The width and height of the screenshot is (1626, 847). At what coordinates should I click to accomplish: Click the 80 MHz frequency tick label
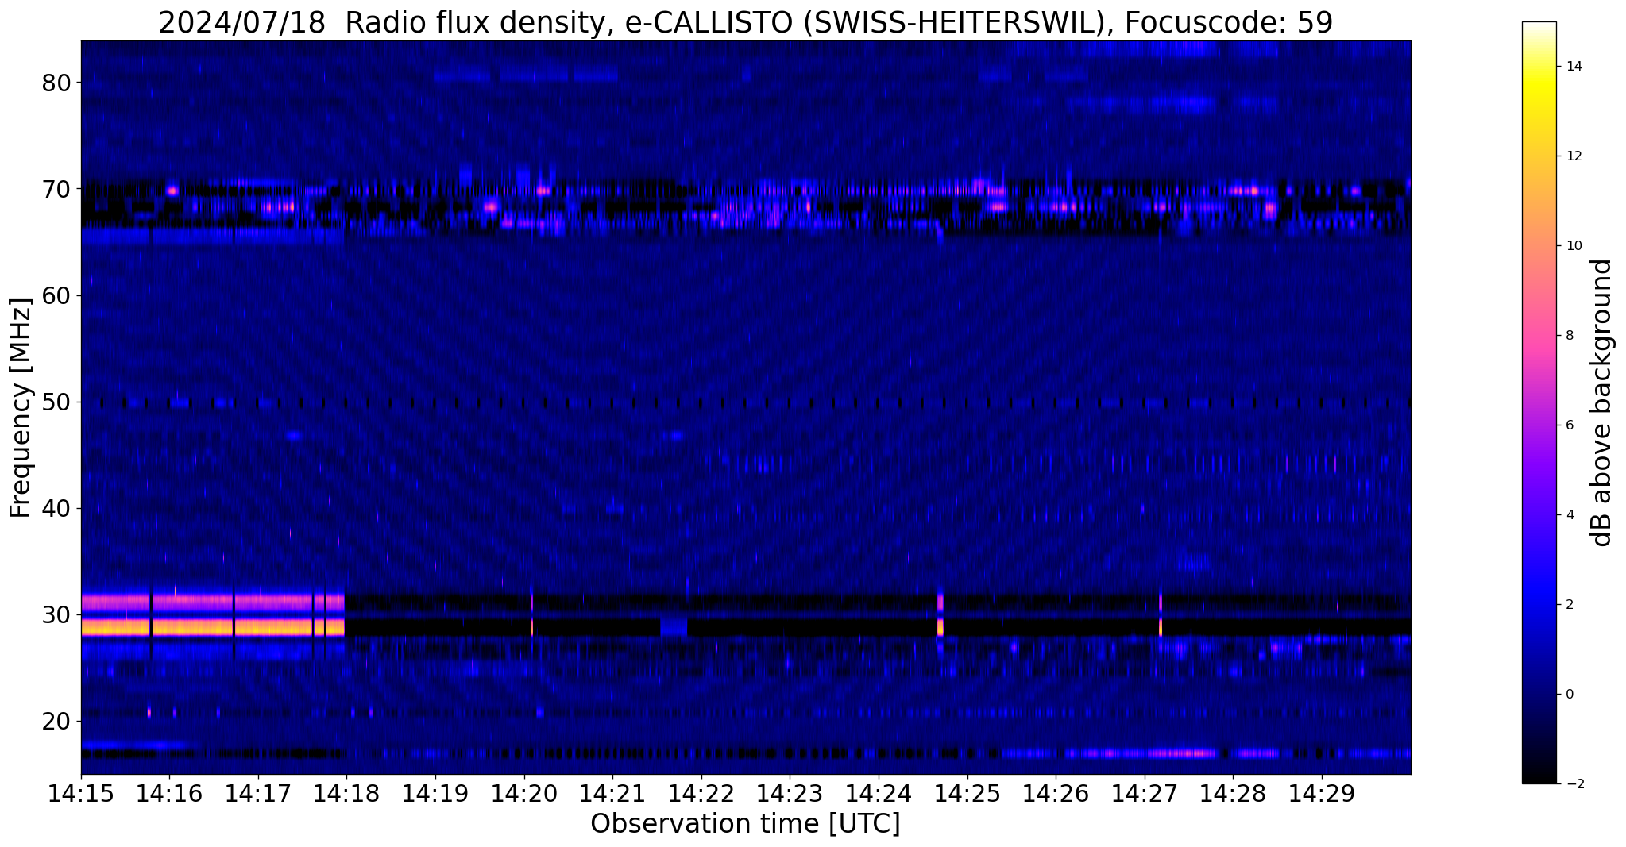coord(57,83)
